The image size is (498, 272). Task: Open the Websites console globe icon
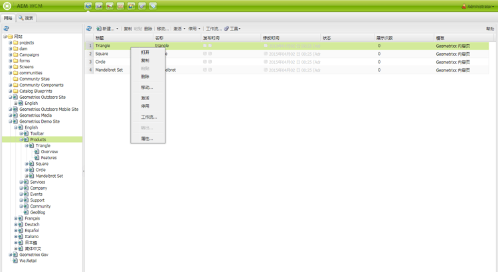tap(88, 6)
